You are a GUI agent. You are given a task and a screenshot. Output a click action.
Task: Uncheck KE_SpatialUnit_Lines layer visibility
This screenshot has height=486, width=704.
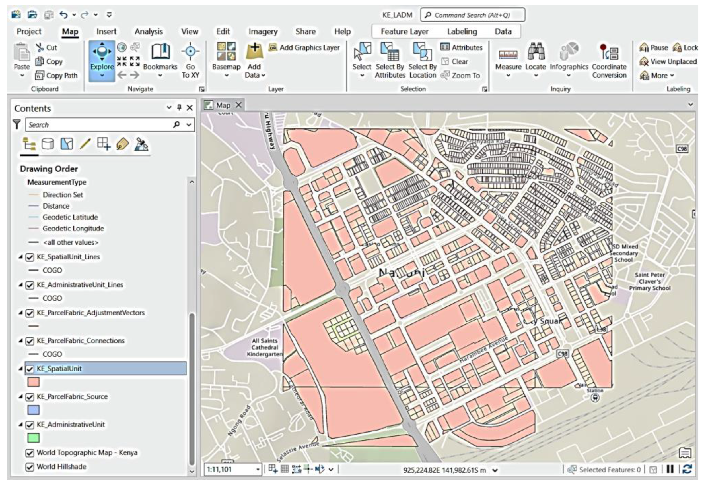[30, 257]
